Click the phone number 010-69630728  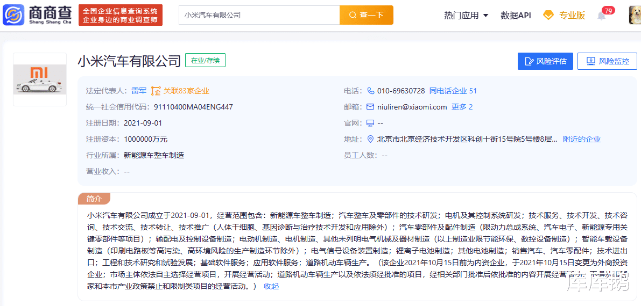401,91
